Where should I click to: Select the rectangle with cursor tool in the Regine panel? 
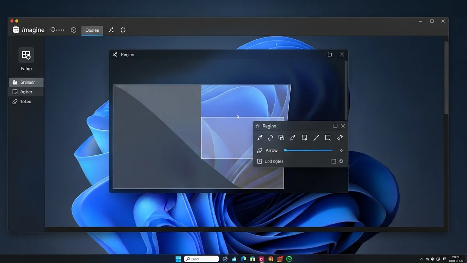coord(304,138)
